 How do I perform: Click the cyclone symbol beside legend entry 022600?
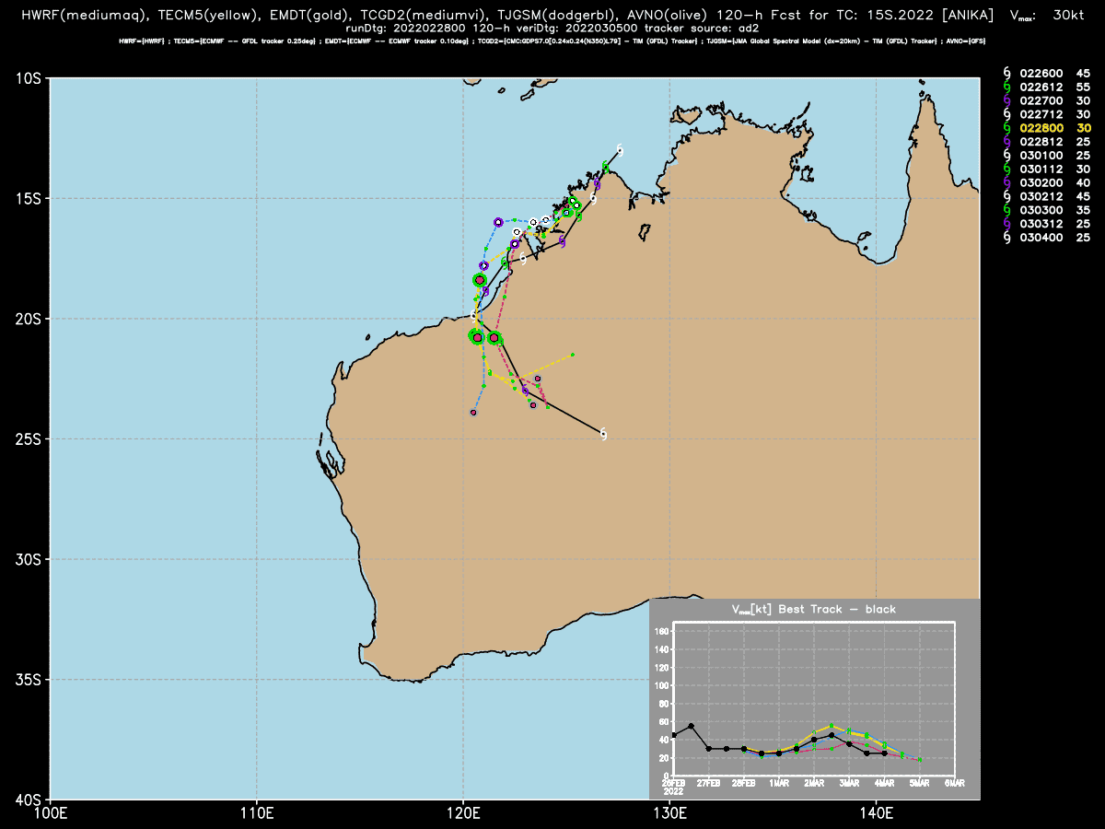1007,73
